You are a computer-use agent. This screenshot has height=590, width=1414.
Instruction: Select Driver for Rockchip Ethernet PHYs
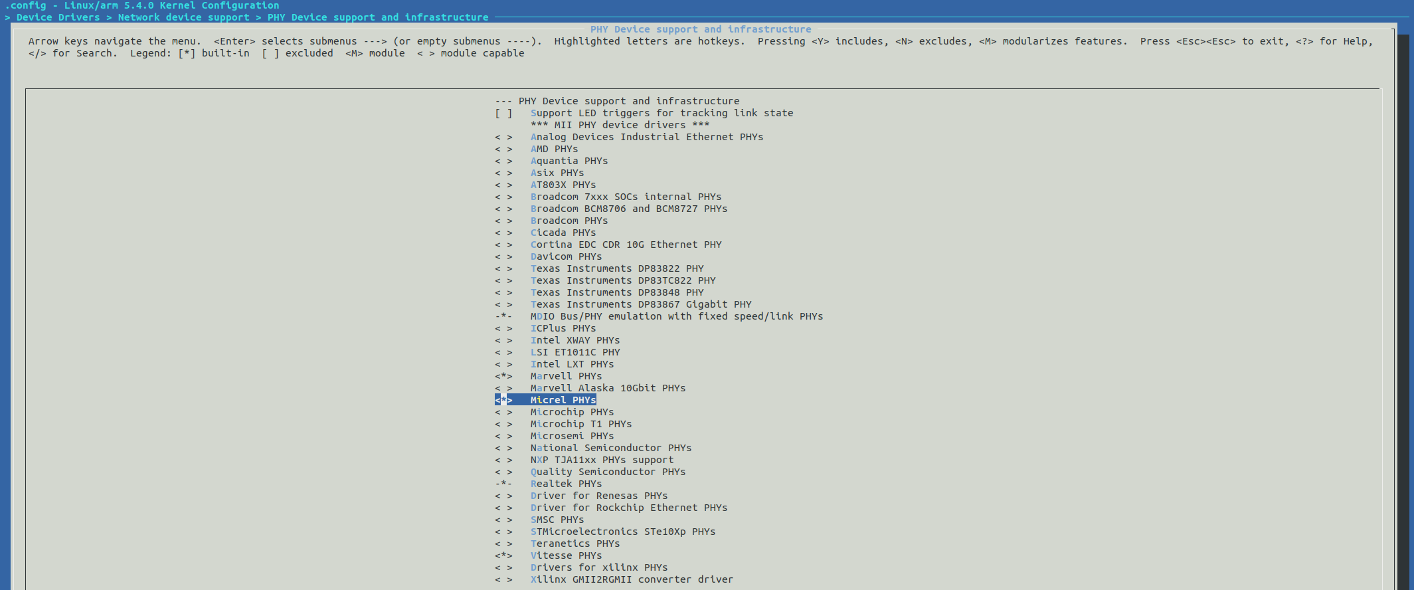pos(611,508)
